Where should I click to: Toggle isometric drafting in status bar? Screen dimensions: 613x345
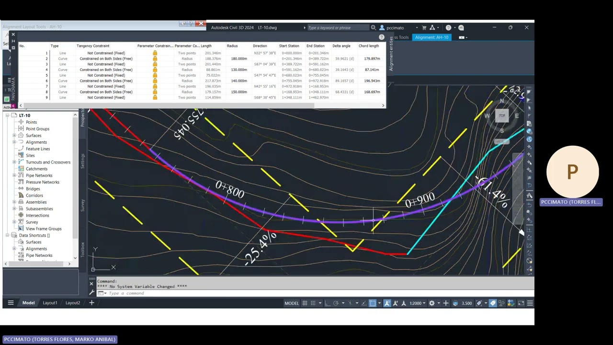[x=350, y=303]
